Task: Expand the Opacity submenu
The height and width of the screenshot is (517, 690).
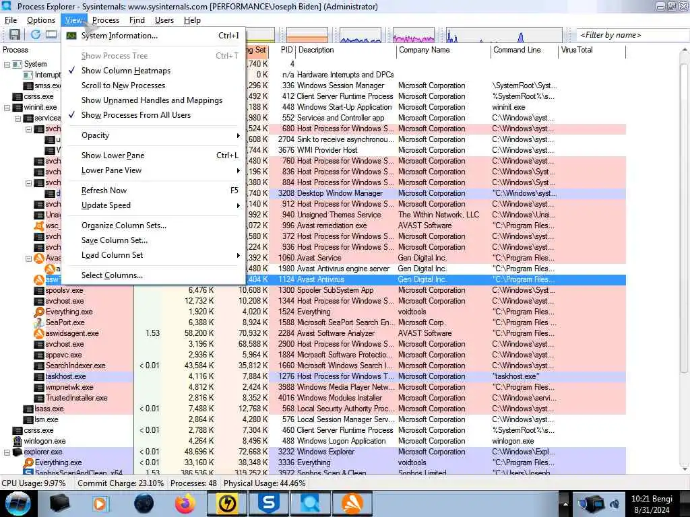Action: [153, 135]
